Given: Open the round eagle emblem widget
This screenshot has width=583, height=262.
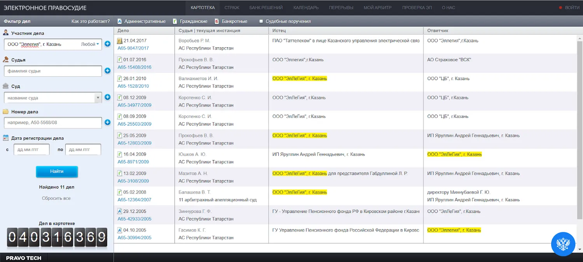Looking at the screenshot, I should coord(563,244).
